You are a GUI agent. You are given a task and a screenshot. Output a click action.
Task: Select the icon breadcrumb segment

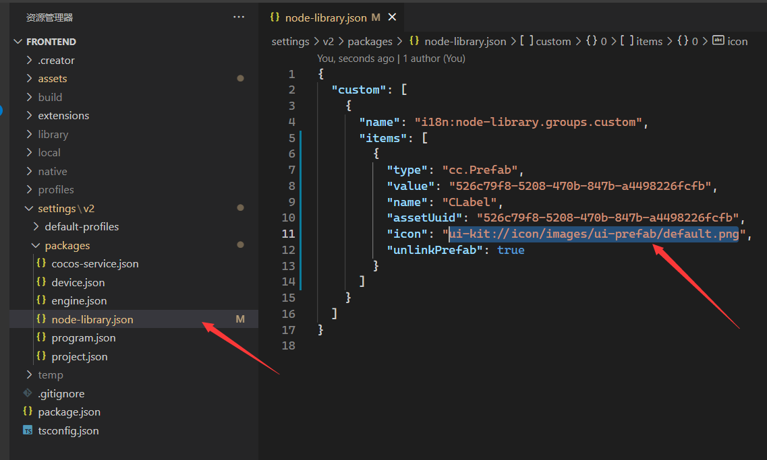(737, 42)
